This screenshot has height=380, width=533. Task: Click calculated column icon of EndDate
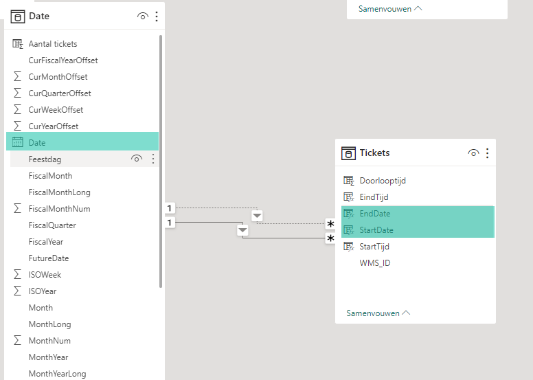(349, 213)
